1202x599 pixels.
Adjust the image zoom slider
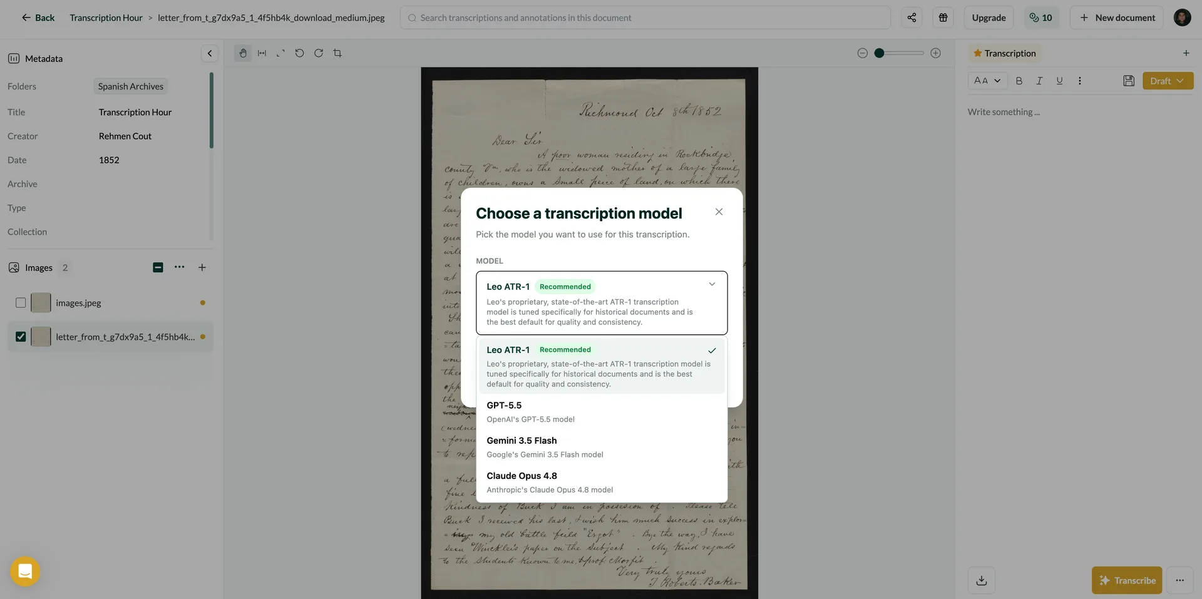tap(899, 53)
